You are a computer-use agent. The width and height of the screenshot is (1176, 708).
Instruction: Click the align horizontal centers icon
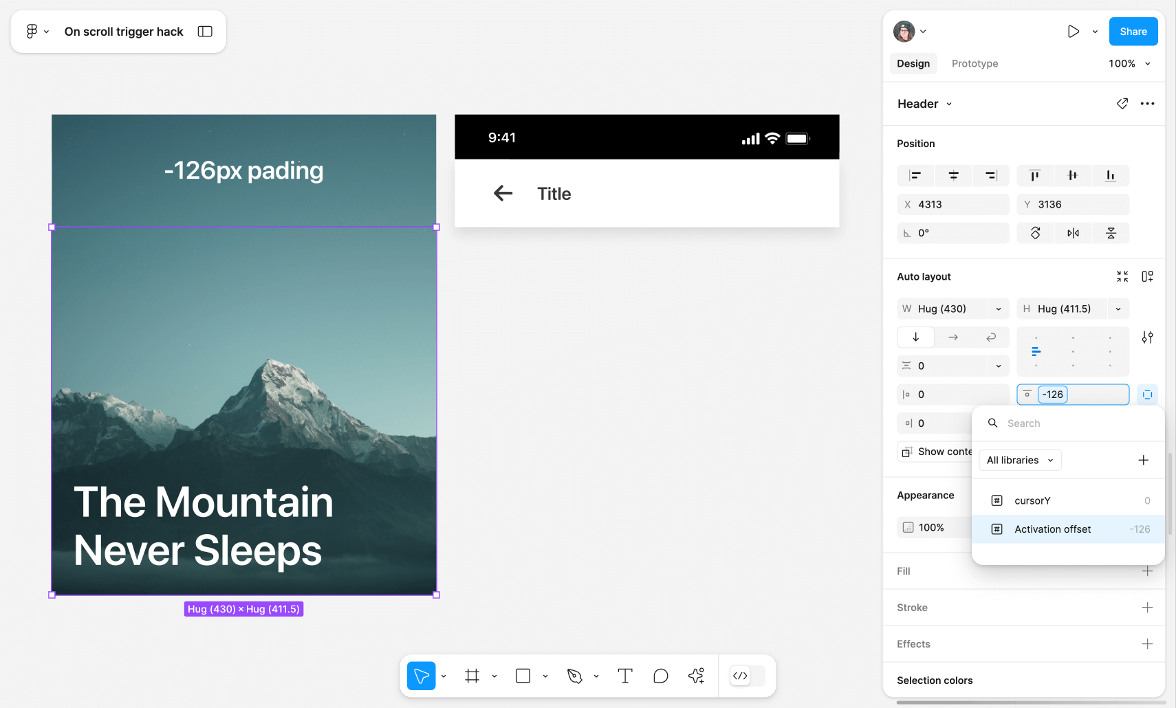953,175
